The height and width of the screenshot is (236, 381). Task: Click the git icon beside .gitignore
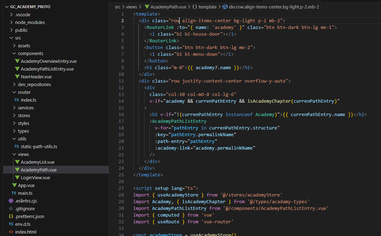pyautogui.click(x=11, y=208)
